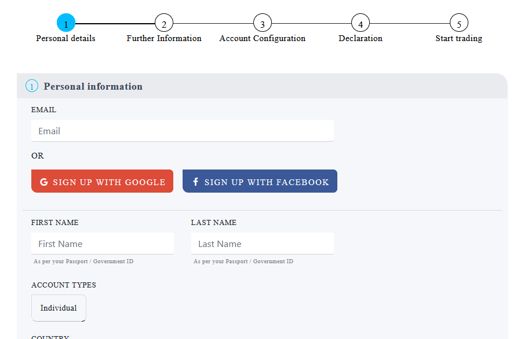Jump to Account Configuration step label
The image size is (524, 339).
[x=263, y=38]
